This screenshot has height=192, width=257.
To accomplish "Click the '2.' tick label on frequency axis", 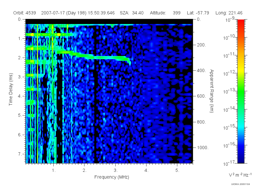I will tap(84, 171).
